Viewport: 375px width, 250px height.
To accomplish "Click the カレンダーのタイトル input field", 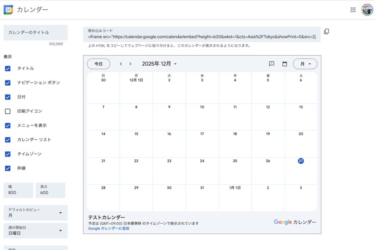I will (36, 33).
